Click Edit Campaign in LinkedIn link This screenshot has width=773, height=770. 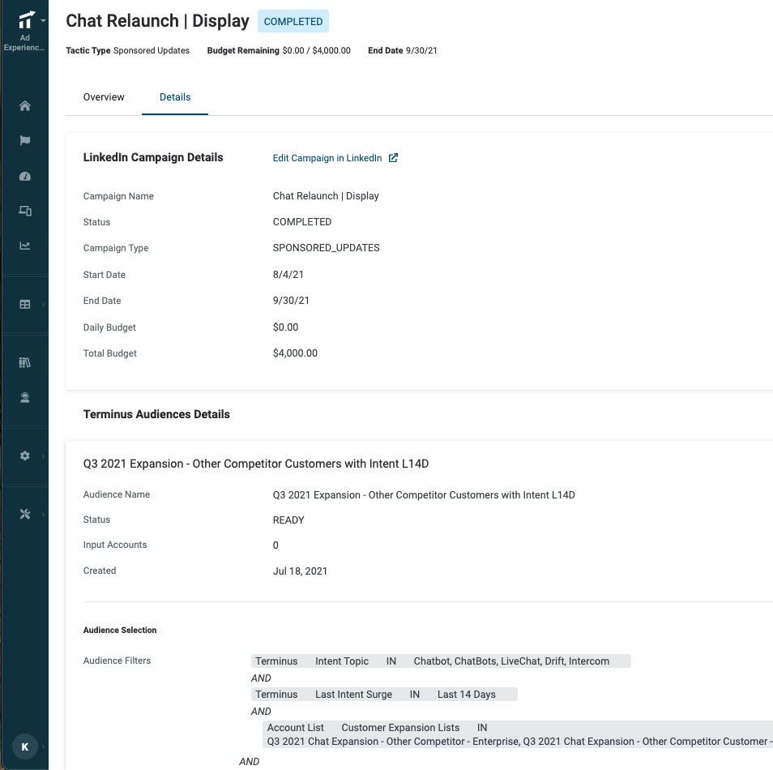click(327, 158)
